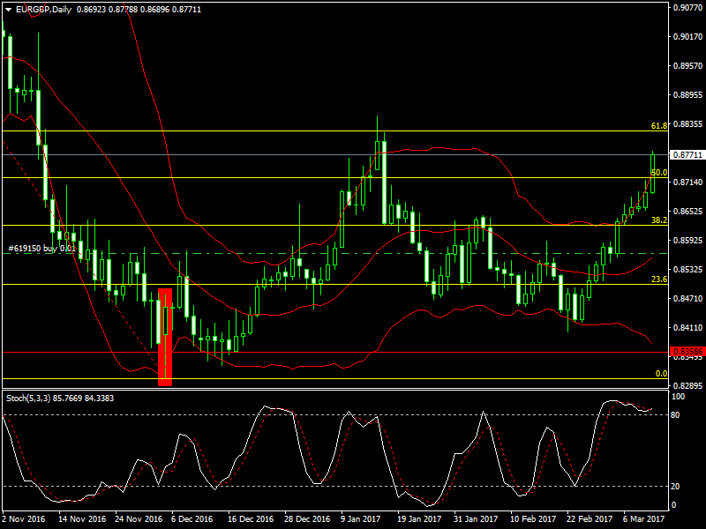Click the 61.8 Fibonacci level label
This screenshot has width=706, height=529.
658,126
